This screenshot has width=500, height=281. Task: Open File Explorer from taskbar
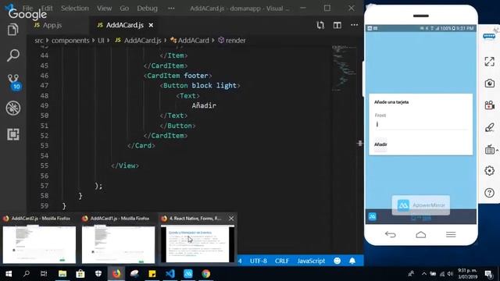[x=62, y=274]
